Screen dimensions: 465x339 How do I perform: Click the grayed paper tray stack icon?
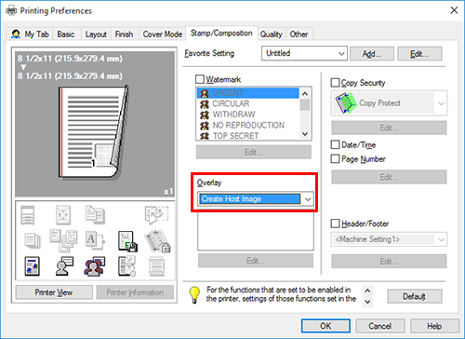point(28,215)
